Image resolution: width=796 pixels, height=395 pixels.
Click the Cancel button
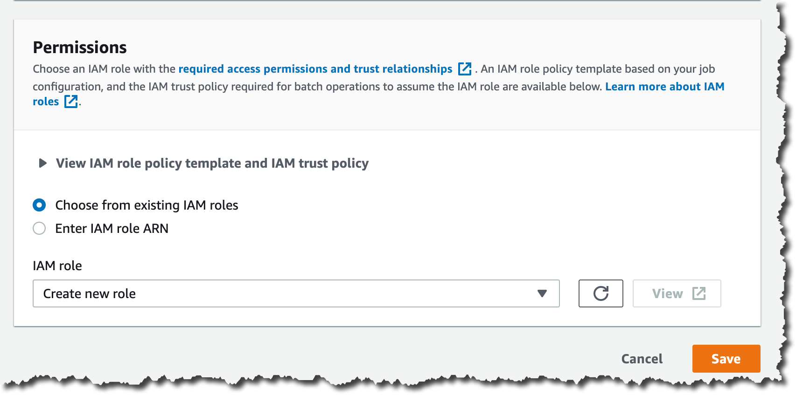(x=642, y=359)
